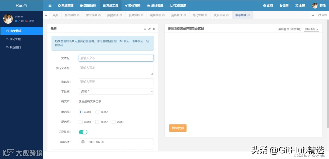Switch to the 角色管理 tab
Viewport: 329px width, 159px height.
pos(177,15)
